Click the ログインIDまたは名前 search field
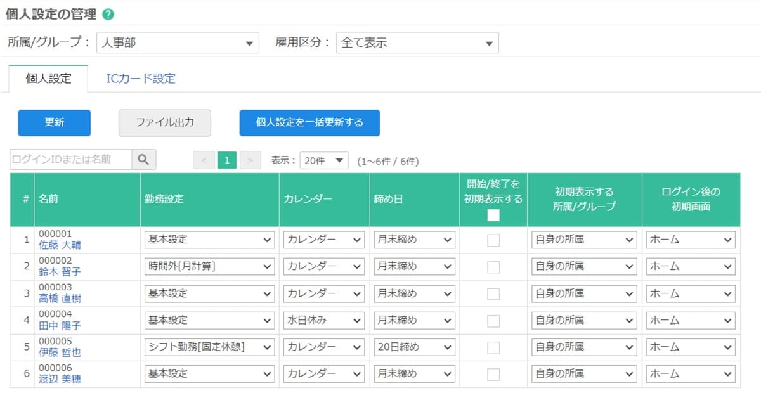The image size is (761, 412). (71, 160)
